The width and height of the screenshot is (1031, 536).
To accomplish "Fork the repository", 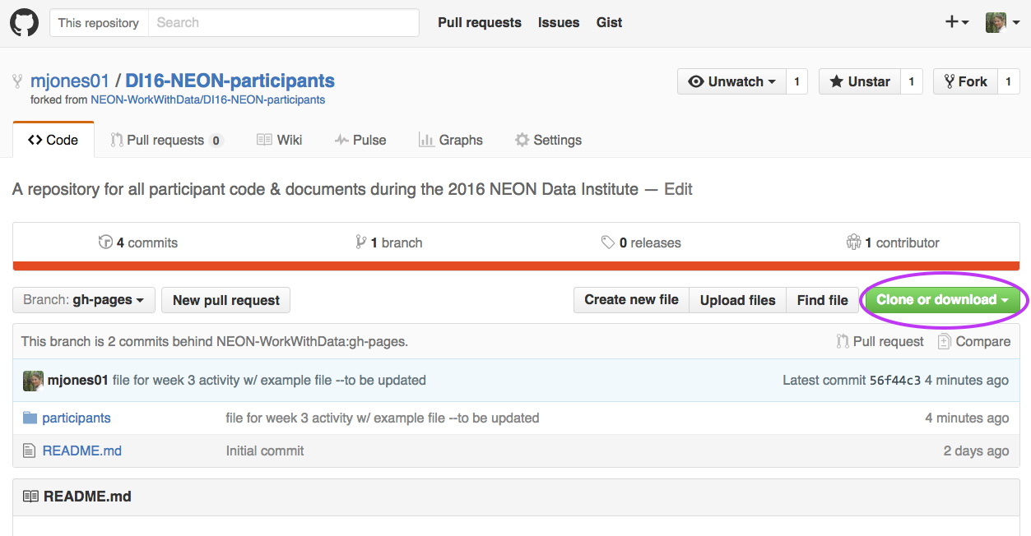I will point(965,81).
